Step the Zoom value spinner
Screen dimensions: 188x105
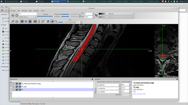pyautogui.click(x=81, y=22)
